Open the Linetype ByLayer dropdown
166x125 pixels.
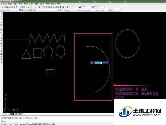pyautogui.click(x=87, y=10)
